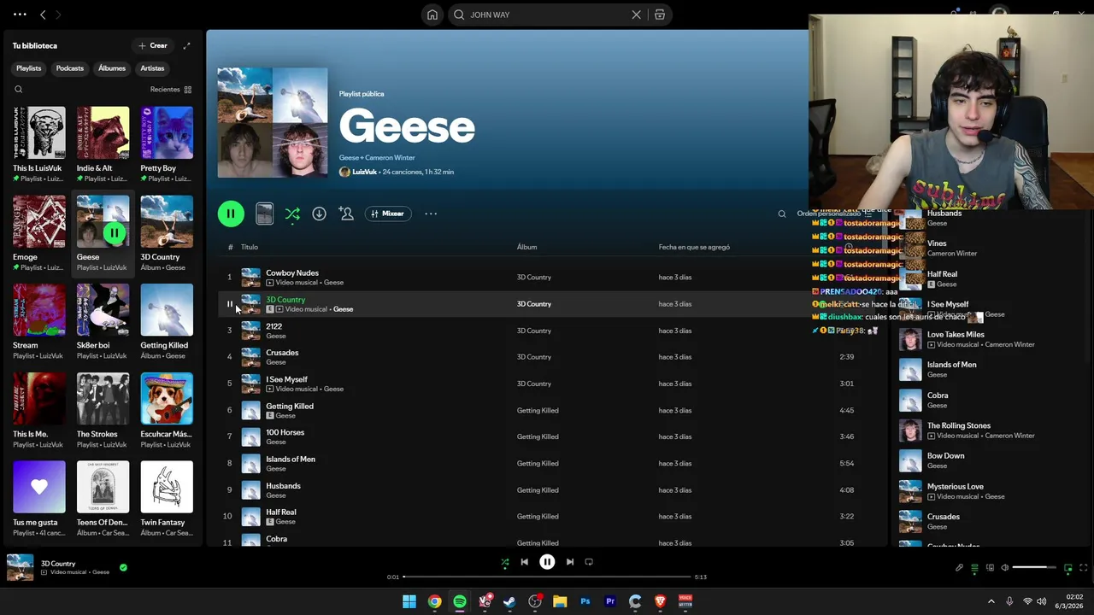
Task: Toggle the miniplayer icon
Action: coord(1068,567)
